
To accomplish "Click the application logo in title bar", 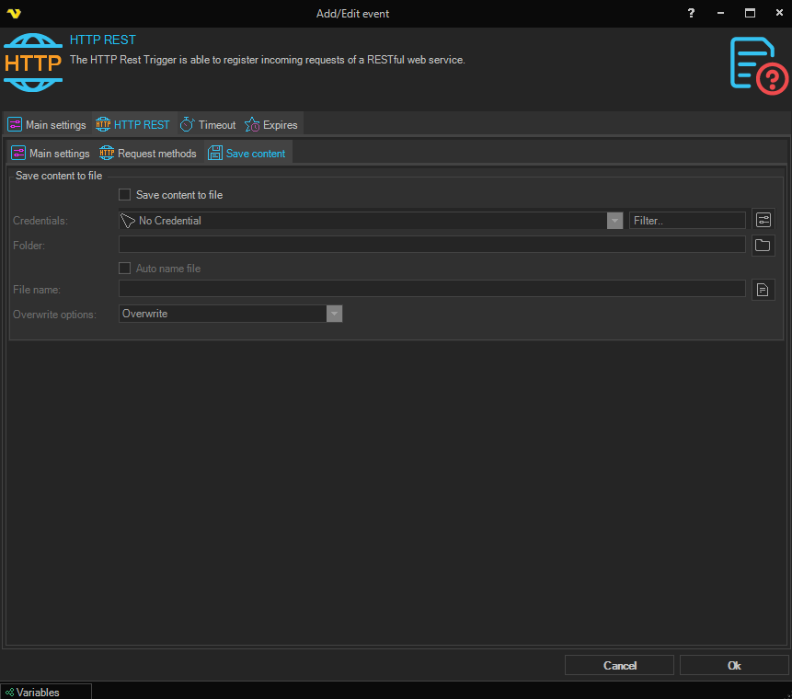I will (14, 14).
